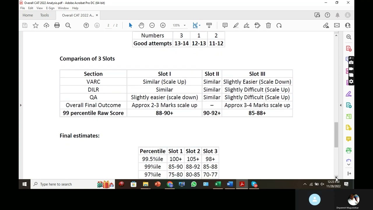Open Acrobat help question mark
The height and width of the screenshot is (210, 373).
327,15
